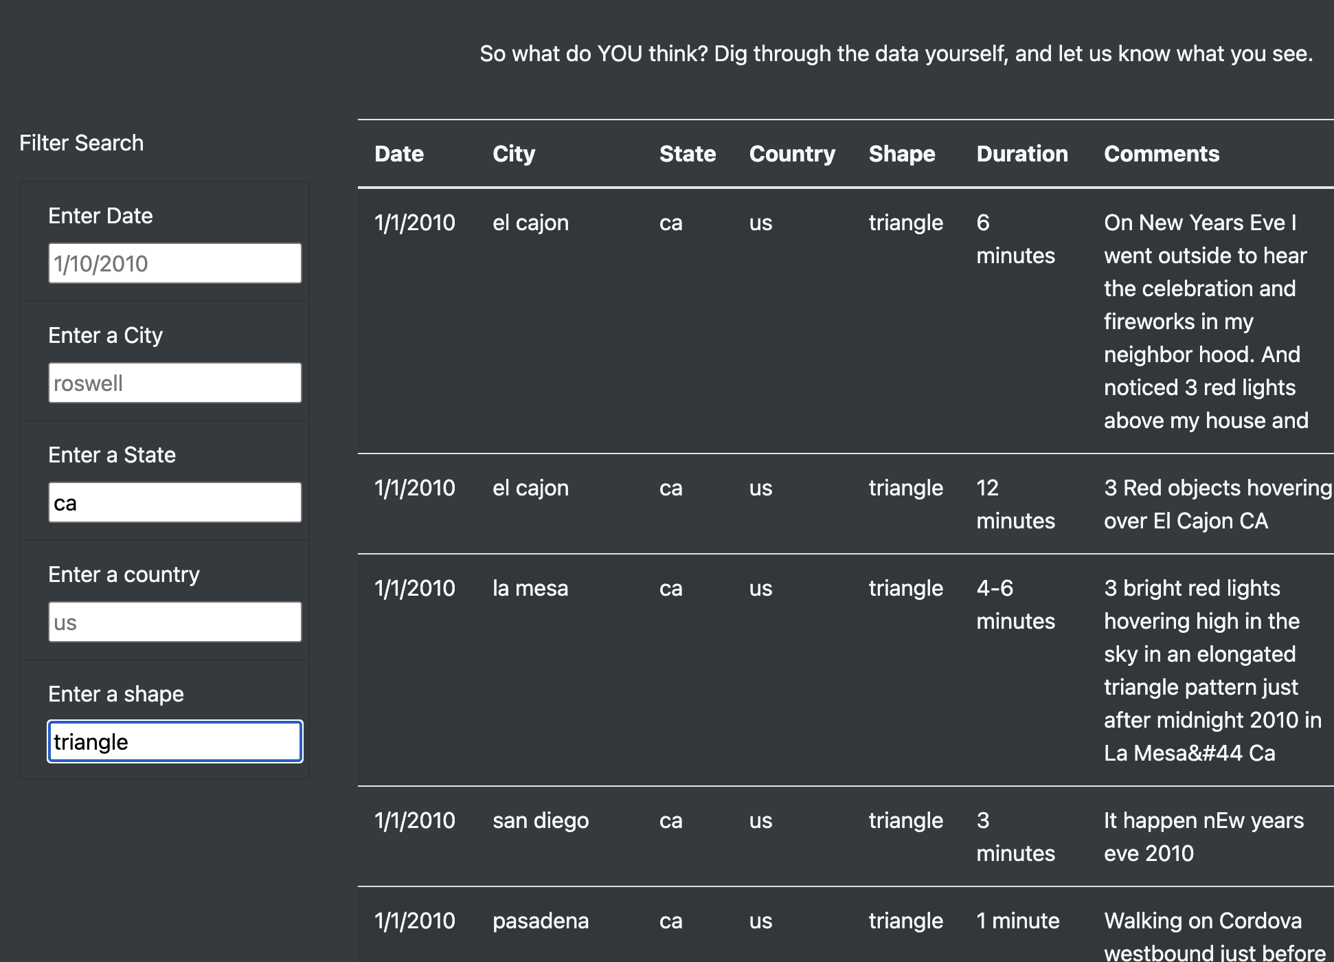Click the State column header
Image resolution: width=1334 pixels, height=962 pixels.
coord(688,154)
